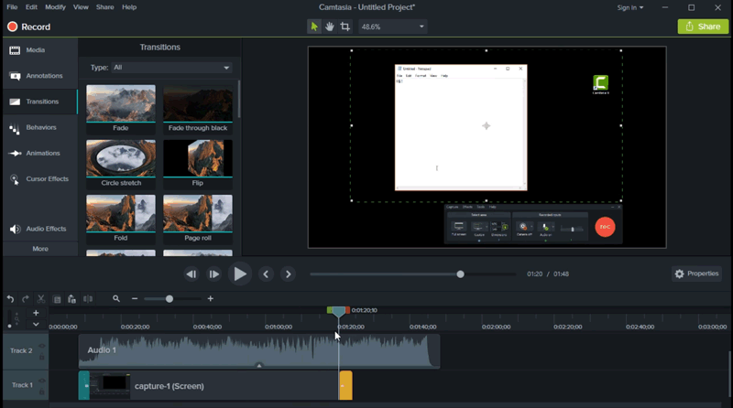Select the Crop tool in canvas toolbar
Image resolution: width=733 pixels, height=408 pixels.
[x=345, y=27]
